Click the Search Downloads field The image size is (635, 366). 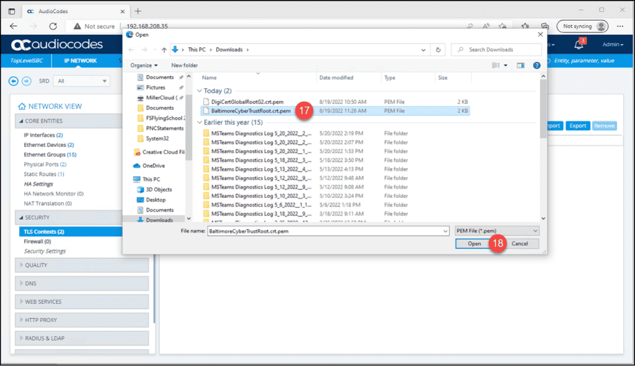(497, 50)
